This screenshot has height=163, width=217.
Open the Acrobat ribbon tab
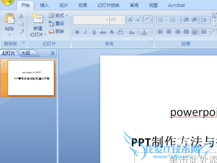click(176, 5)
